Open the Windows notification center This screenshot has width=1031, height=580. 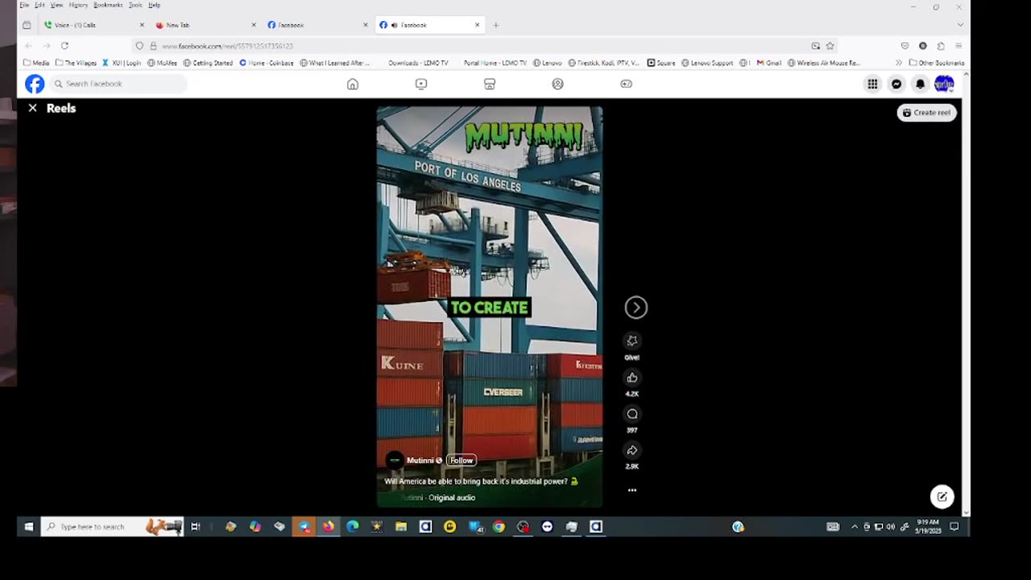tap(954, 527)
